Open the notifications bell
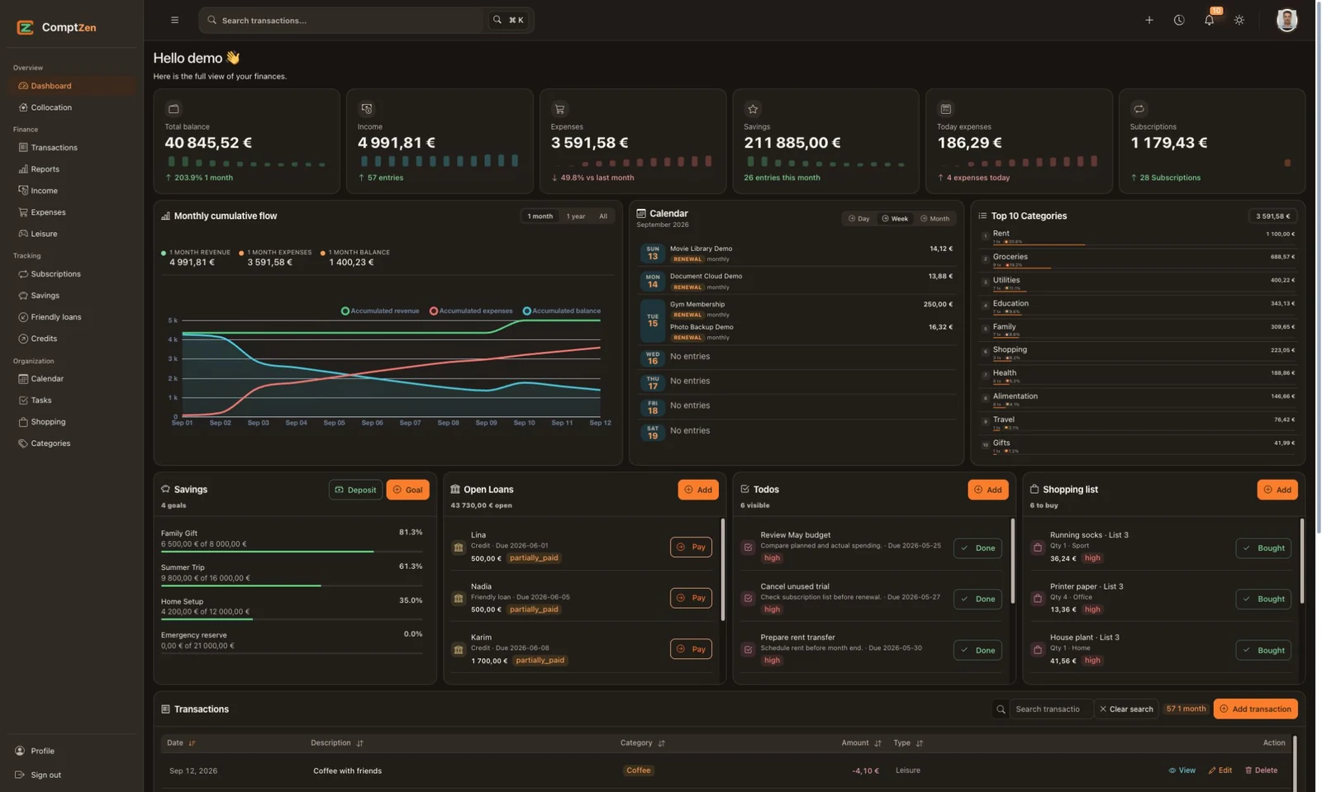Screen dimensions: 1322x792 click(x=1209, y=20)
